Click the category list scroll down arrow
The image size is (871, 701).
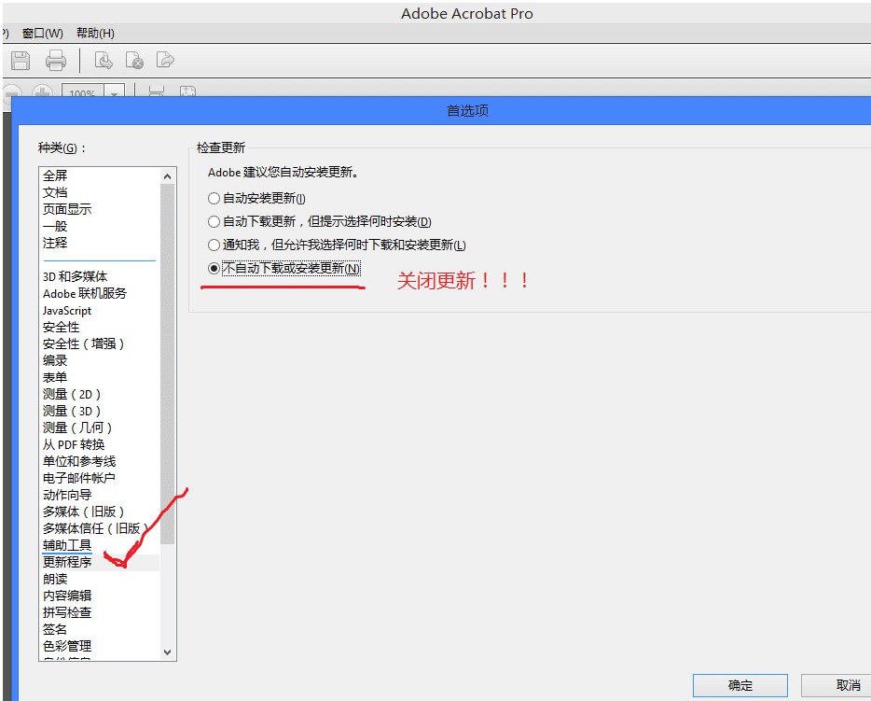click(x=167, y=652)
